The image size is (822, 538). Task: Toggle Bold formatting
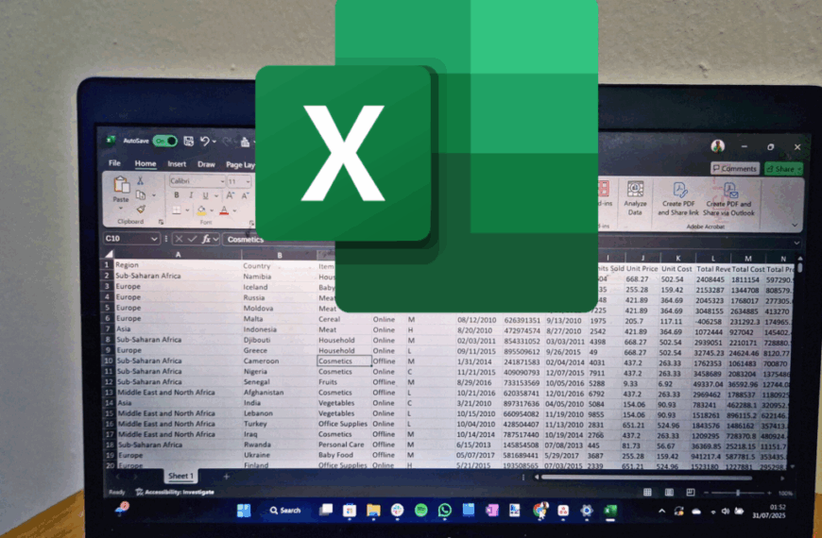coord(177,195)
